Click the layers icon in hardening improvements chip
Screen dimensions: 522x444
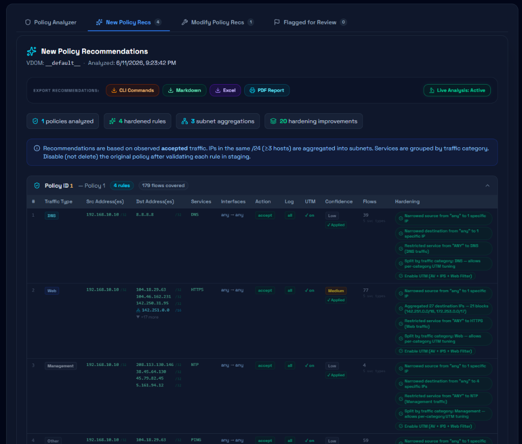tap(273, 121)
